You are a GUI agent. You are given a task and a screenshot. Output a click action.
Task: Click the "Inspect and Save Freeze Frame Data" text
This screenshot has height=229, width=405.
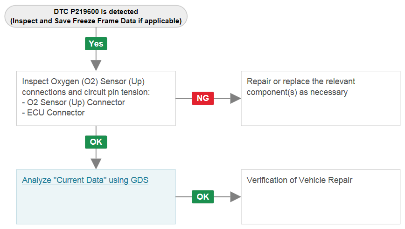click(74, 21)
